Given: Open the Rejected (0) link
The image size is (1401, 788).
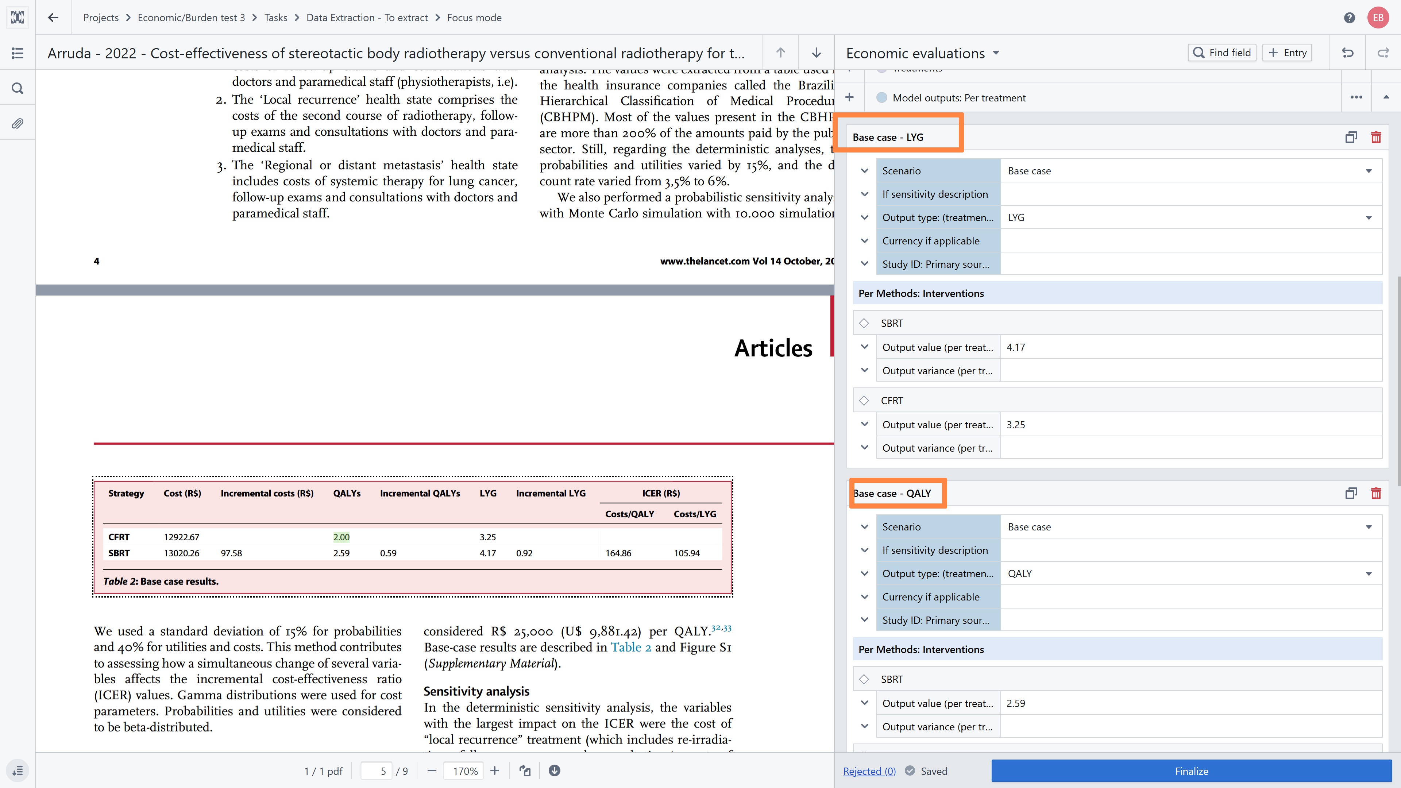Looking at the screenshot, I should (869, 771).
